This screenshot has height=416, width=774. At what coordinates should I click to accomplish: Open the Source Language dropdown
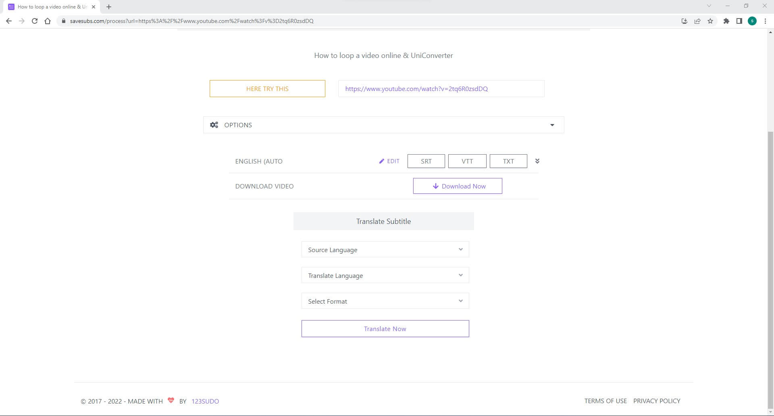pos(385,250)
